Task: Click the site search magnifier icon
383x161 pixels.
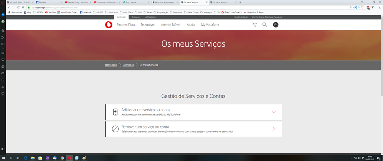Action: click(x=264, y=25)
